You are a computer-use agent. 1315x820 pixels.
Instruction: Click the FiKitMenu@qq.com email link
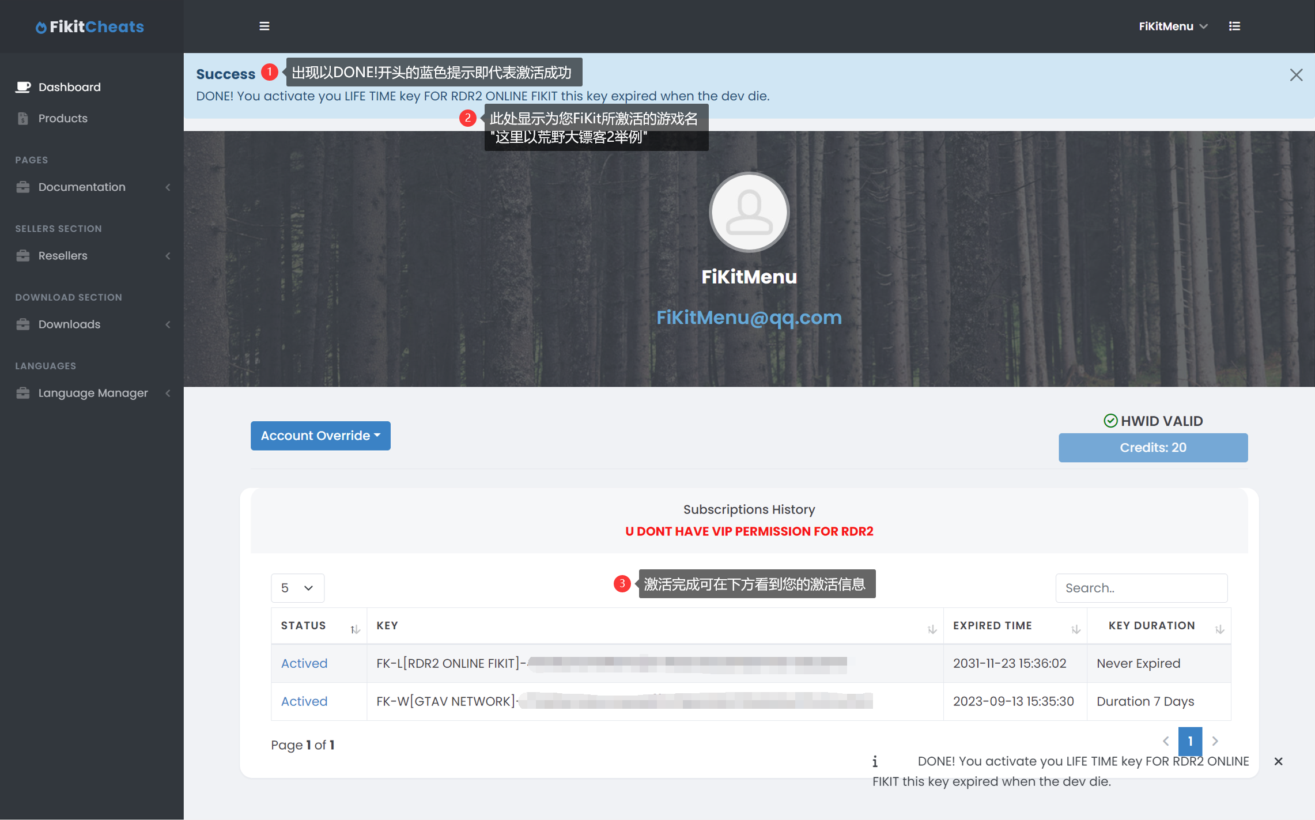point(749,318)
